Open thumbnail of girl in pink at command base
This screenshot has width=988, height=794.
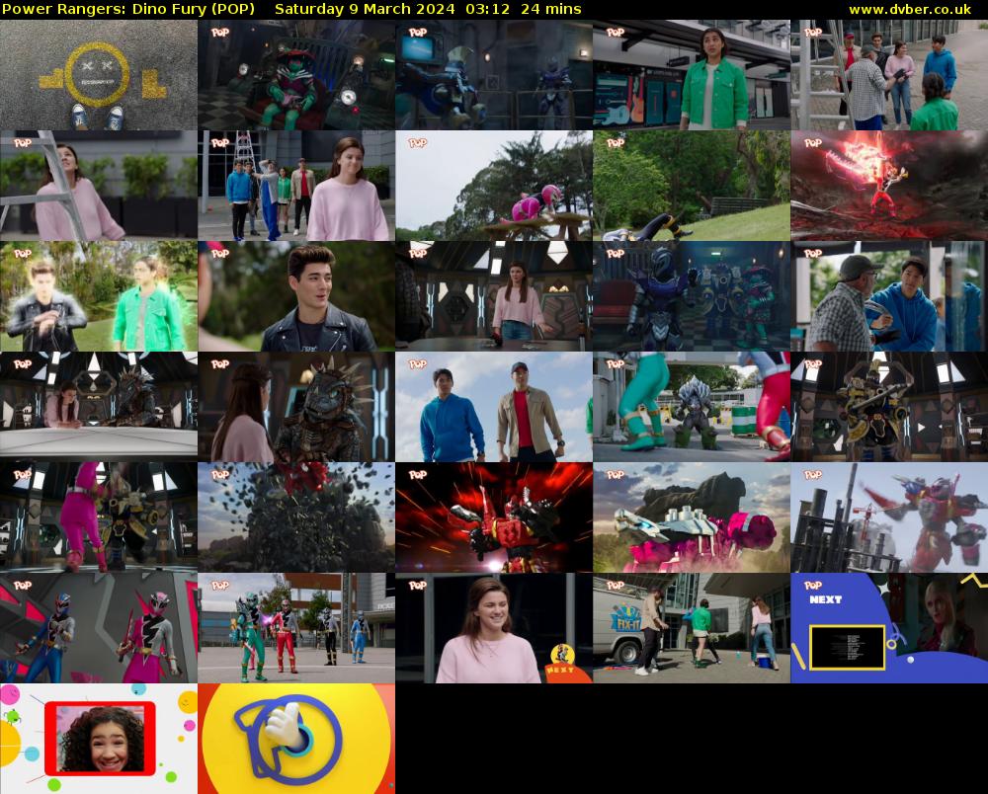click(x=494, y=296)
